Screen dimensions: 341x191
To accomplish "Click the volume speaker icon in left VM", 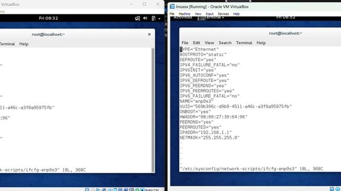I will (145, 19).
